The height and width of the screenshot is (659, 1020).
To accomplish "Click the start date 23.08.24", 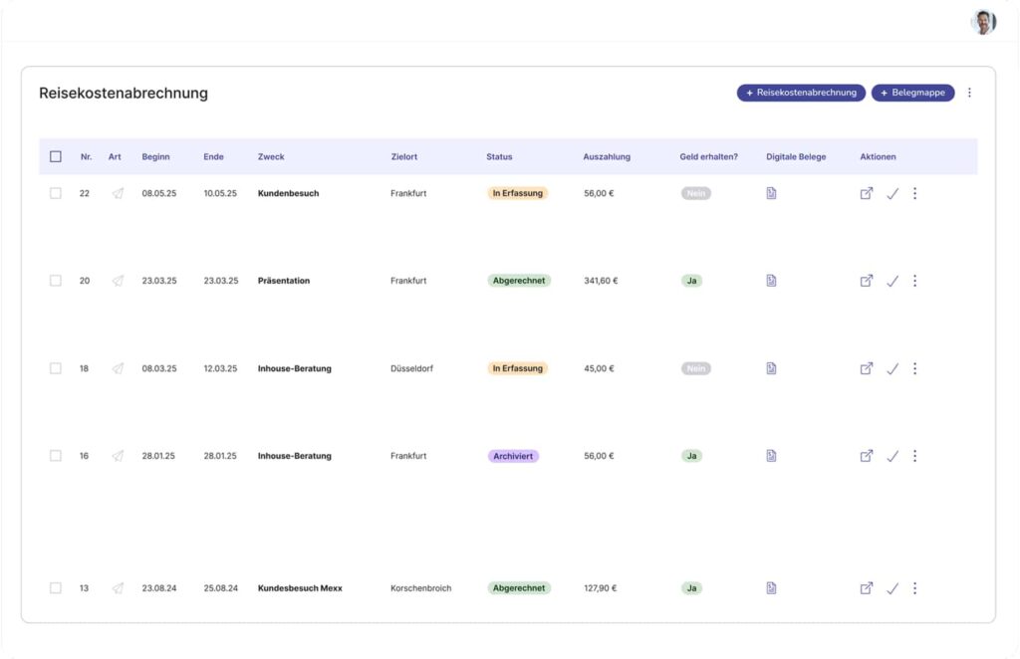I will pyautogui.click(x=158, y=588).
